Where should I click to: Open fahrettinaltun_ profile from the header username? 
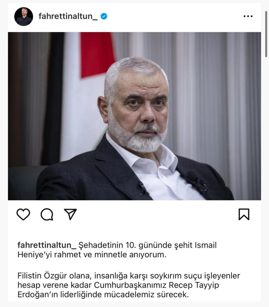point(68,16)
